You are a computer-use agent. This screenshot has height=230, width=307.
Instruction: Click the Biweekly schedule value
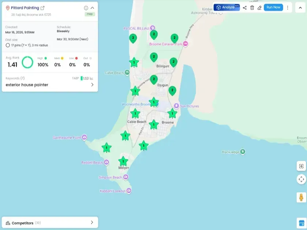pos(63,31)
